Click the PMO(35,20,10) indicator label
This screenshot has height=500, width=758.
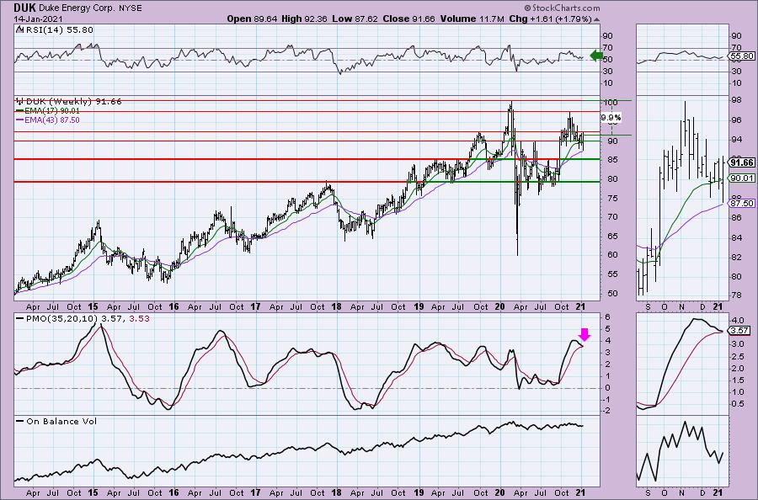61,318
